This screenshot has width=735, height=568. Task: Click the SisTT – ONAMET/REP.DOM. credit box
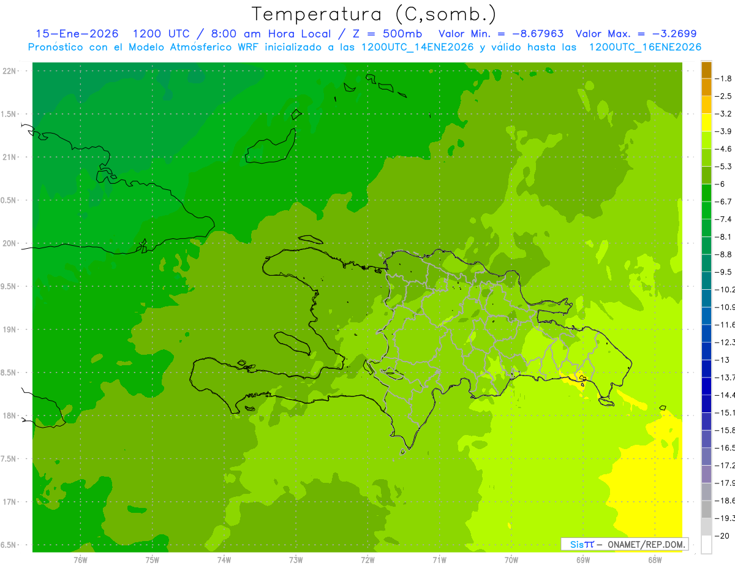pos(625,544)
